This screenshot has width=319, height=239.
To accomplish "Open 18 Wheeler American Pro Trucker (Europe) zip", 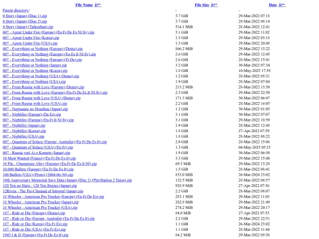I will click(x=53, y=197).
